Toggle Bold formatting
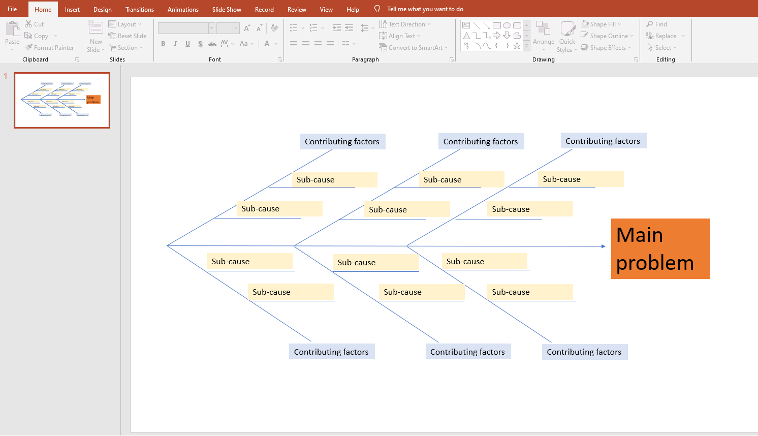Screen dimensions: 758x436 pyautogui.click(x=163, y=44)
